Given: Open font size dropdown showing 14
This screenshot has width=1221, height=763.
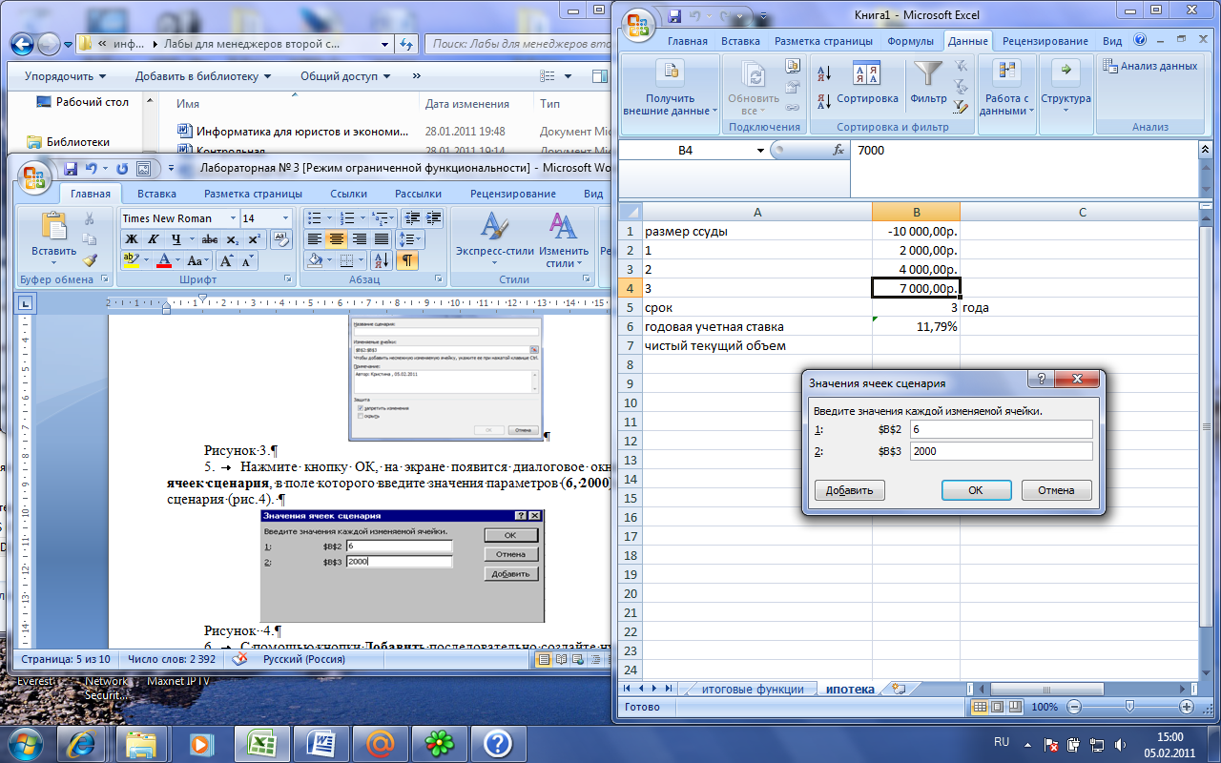Looking at the screenshot, I should 287,218.
